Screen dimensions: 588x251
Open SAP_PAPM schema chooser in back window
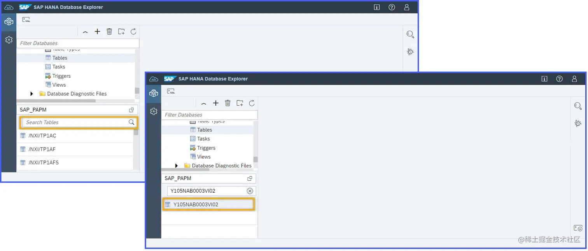click(131, 110)
